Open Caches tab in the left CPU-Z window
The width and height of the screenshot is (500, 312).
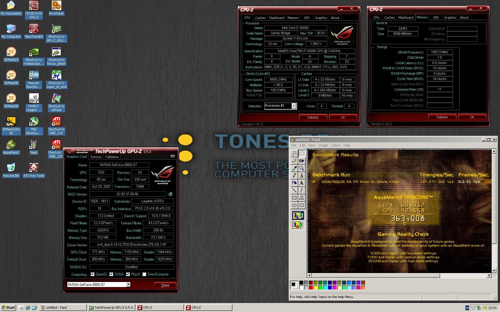(x=260, y=18)
